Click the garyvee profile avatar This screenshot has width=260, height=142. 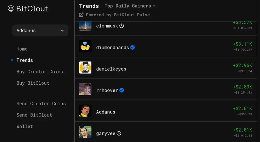[x=85, y=132]
